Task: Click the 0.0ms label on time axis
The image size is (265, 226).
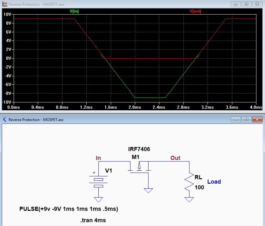Action: (14, 107)
